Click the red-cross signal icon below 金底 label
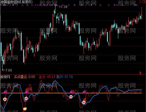 [x=26, y=98]
